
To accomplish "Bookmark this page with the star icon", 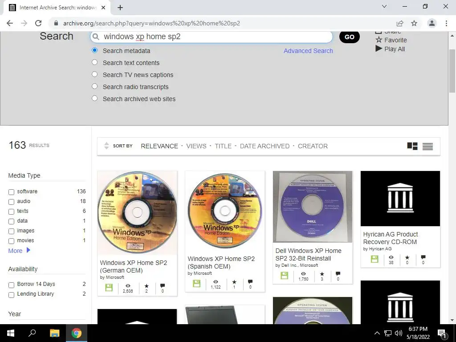I will (414, 23).
